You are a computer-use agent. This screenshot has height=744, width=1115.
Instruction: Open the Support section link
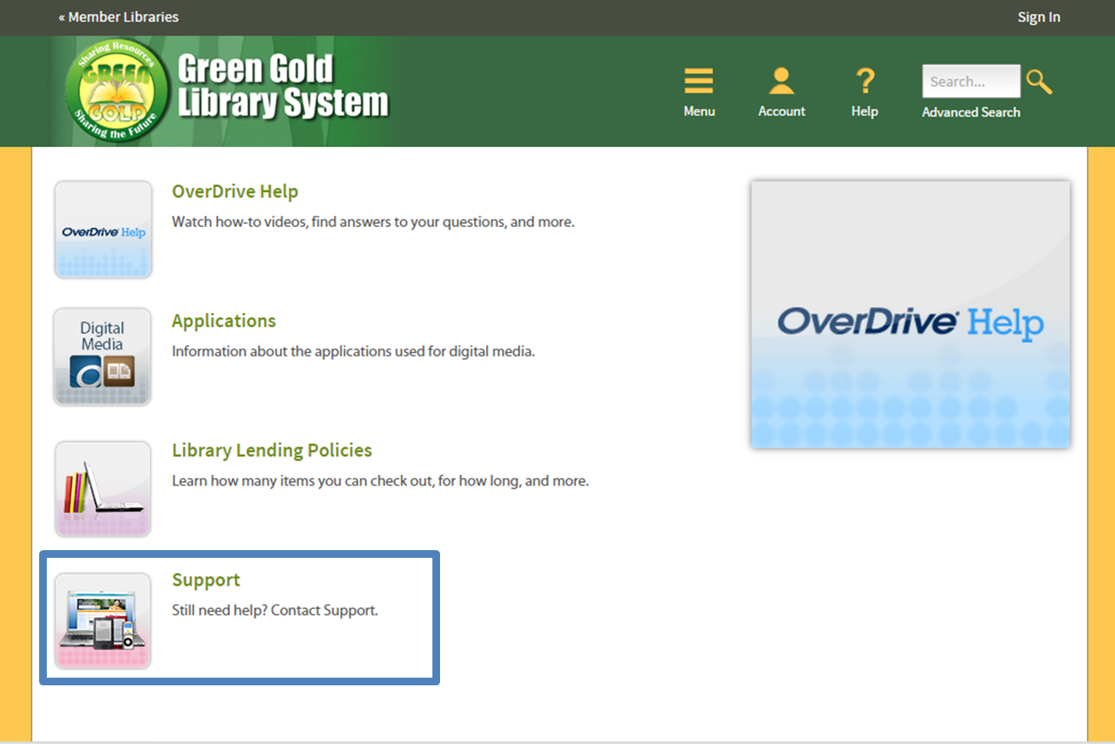[206, 580]
